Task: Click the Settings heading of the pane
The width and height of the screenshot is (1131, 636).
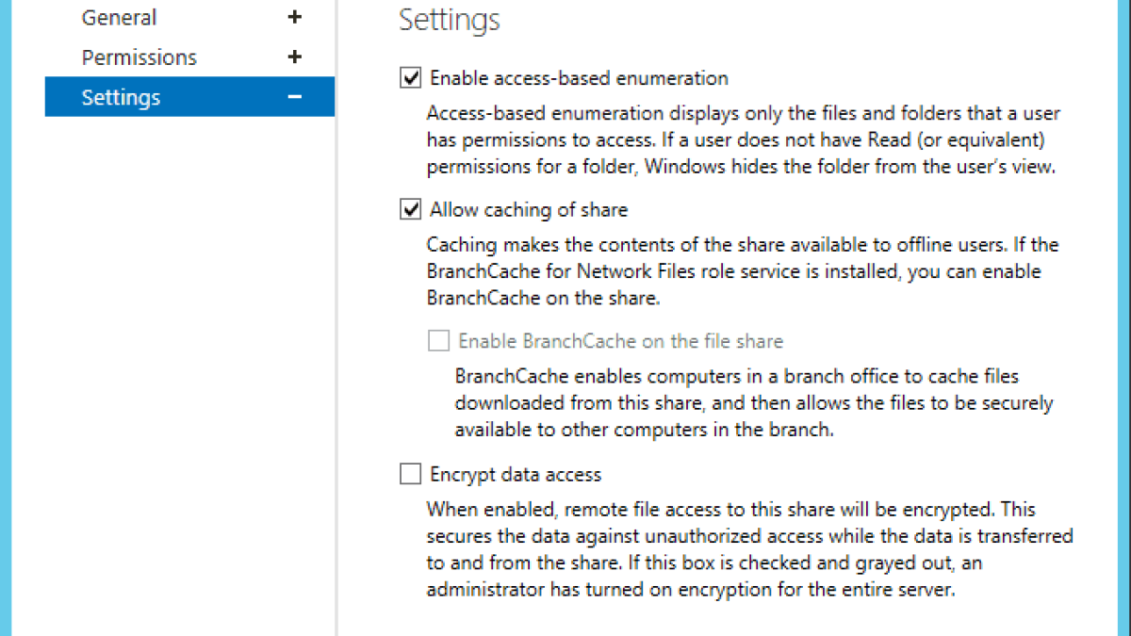Action: (450, 20)
